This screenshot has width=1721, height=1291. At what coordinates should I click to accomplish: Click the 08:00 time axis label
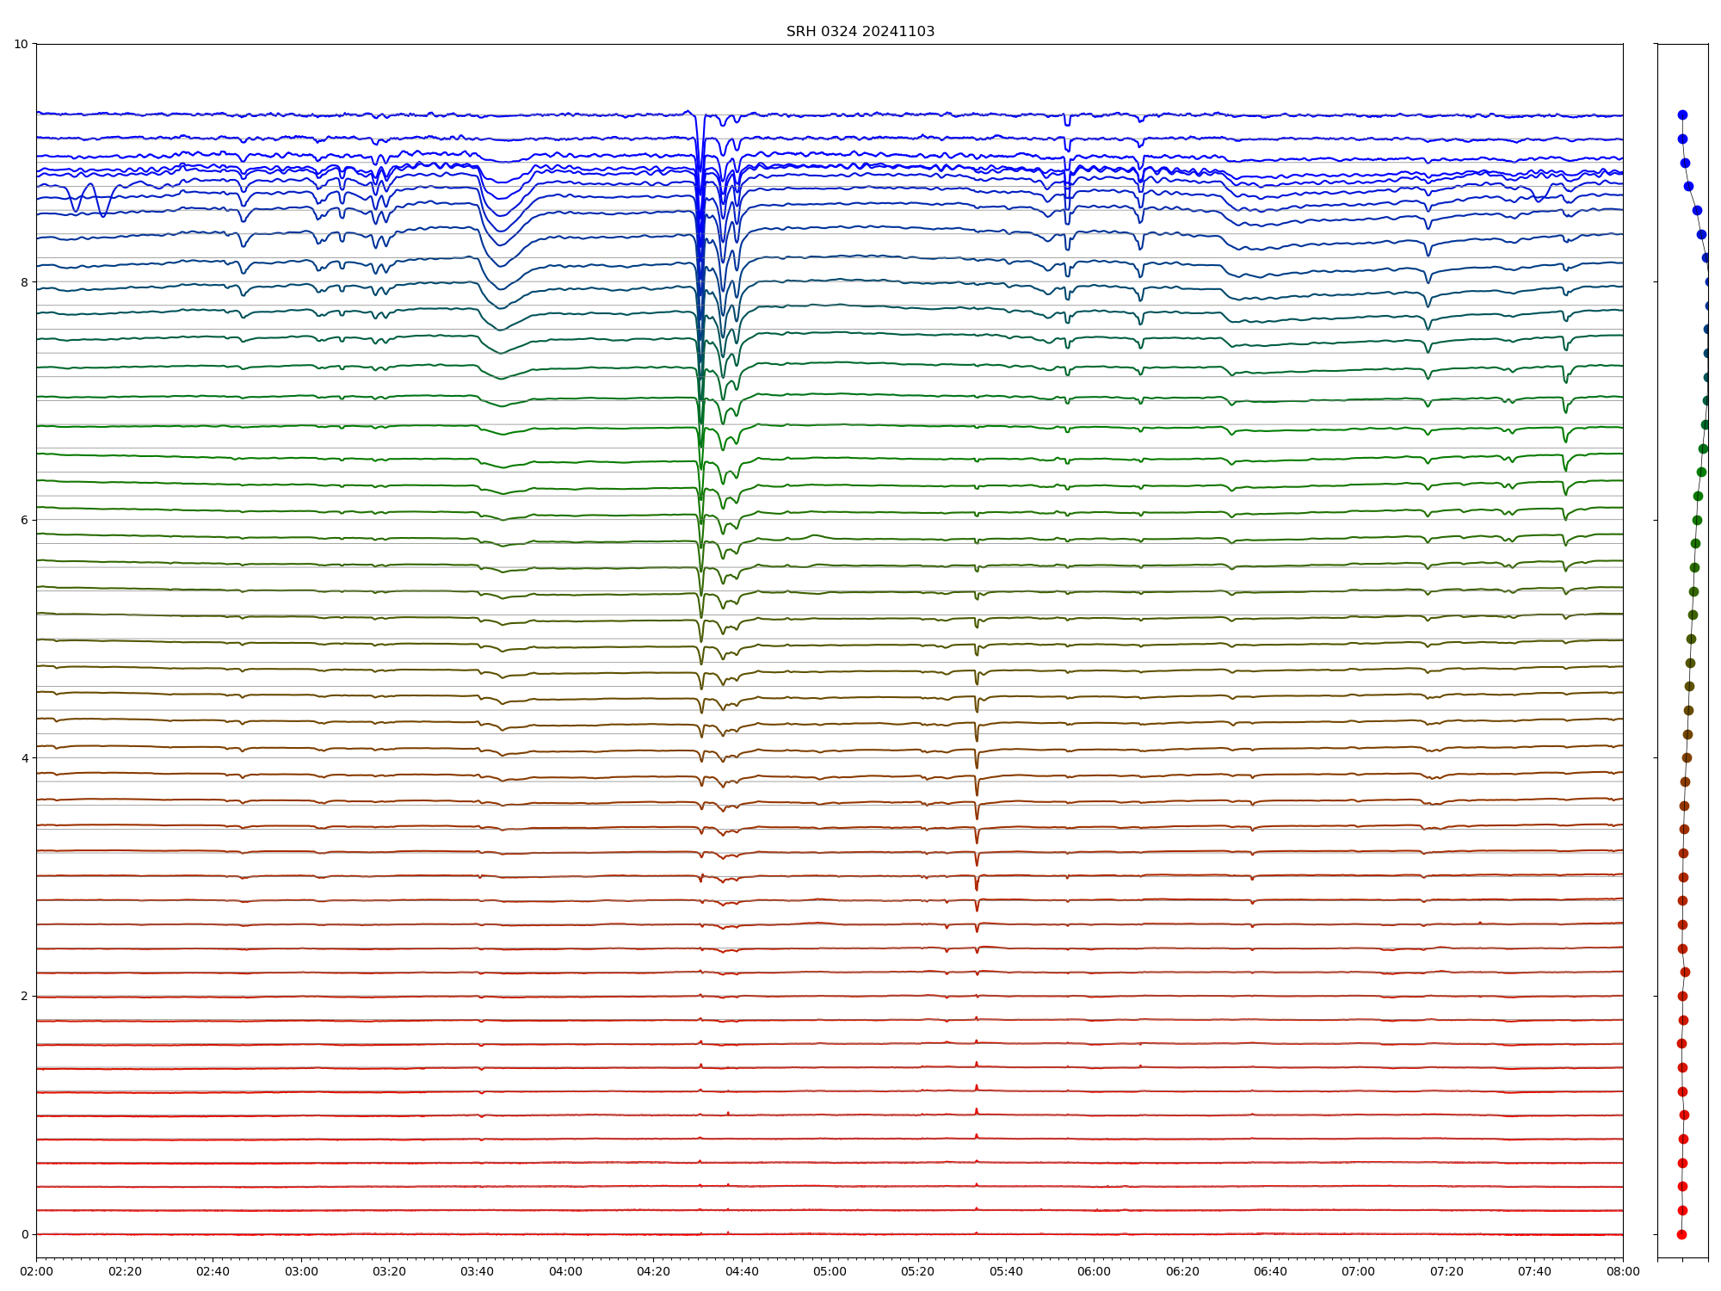(x=1623, y=1271)
